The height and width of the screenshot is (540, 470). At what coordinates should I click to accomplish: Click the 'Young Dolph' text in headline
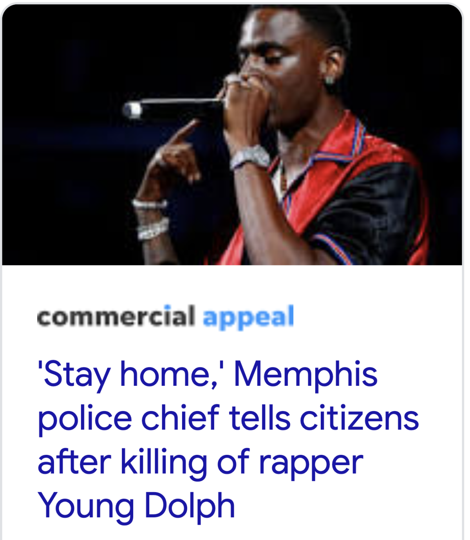coord(136,507)
